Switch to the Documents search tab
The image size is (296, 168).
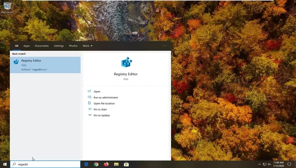point(42,46)
